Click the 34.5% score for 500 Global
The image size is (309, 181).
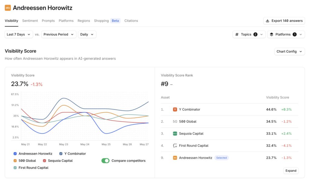271,121
